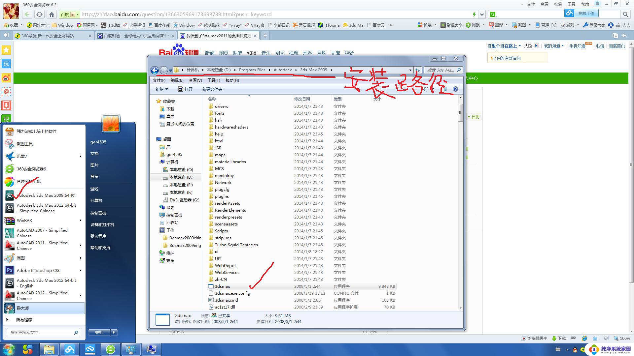Open Autodesk 3ds Max 2012 English
Screen dimensions: 634x356
(46, 282)
